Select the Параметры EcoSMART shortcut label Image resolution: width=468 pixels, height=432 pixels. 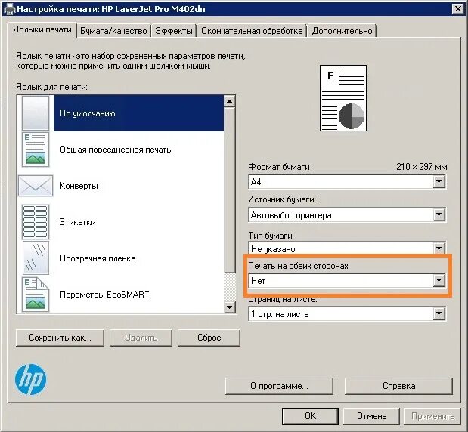tap(104, 295)
